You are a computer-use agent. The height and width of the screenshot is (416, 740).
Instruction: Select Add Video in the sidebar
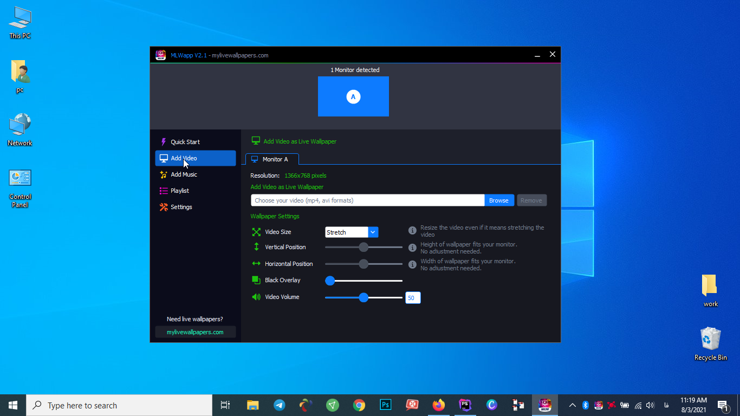pos(196,158)
